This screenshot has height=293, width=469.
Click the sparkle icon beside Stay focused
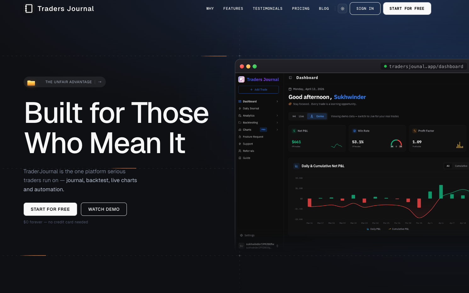(x=290, y=104)
